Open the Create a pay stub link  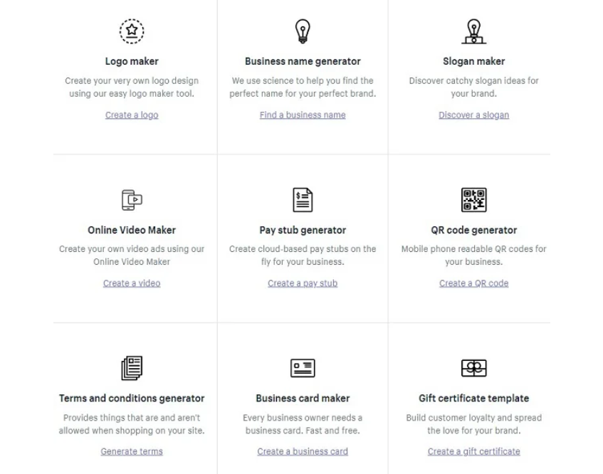303,283
